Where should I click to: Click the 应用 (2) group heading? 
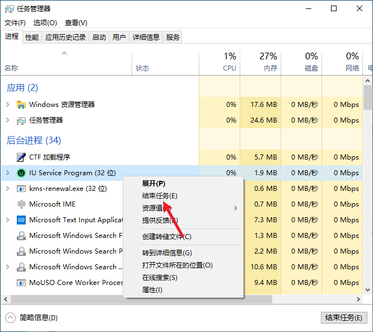pos(22,88)
